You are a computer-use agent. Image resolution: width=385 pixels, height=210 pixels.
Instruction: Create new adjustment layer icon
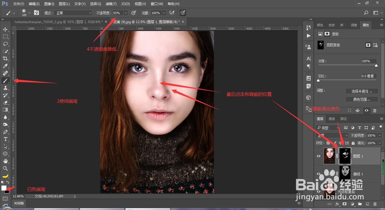coord(352,204)
